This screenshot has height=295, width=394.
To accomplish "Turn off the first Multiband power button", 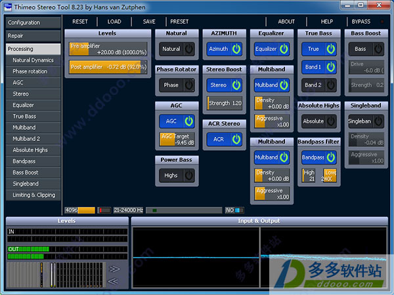I will pos(272,85).
